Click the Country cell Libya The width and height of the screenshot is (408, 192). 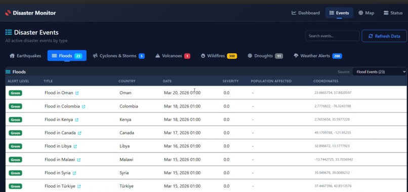pos(125,146)
